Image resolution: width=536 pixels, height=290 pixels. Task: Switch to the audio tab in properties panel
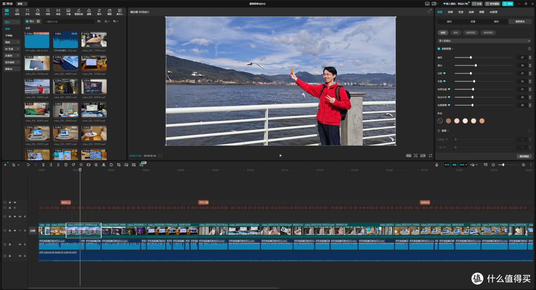450,12
